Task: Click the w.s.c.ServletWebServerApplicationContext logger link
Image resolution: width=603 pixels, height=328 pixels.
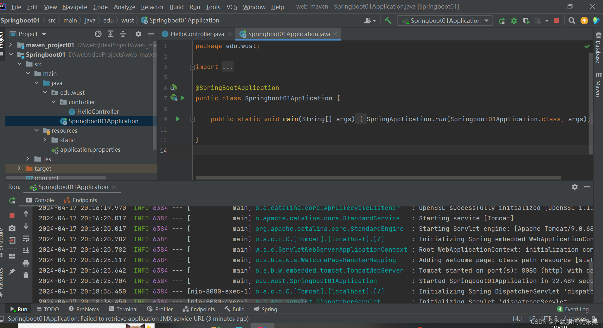Action: click(331, 249)
